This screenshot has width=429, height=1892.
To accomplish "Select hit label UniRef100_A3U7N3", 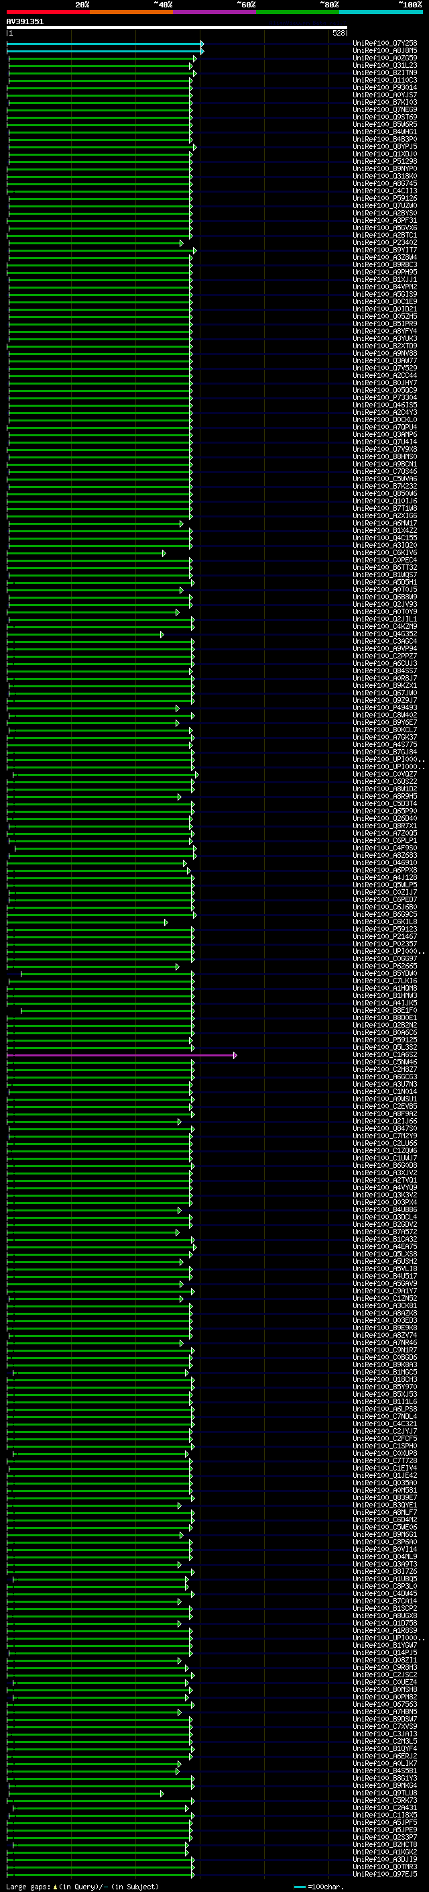I will pos(384,1084).
